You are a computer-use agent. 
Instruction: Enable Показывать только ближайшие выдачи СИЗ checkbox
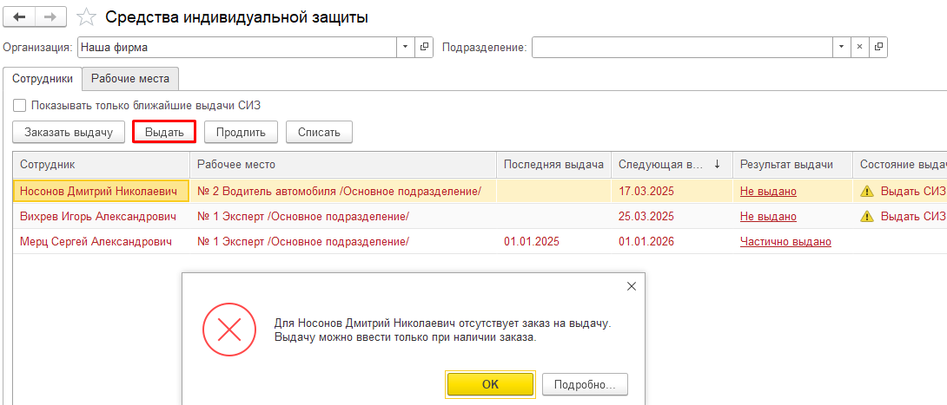[x=20, y=106]
